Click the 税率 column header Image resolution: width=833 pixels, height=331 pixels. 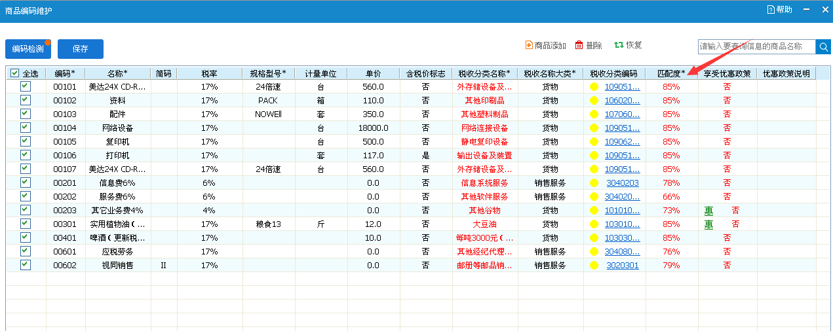pyautogui.click(x=209, y=74)
